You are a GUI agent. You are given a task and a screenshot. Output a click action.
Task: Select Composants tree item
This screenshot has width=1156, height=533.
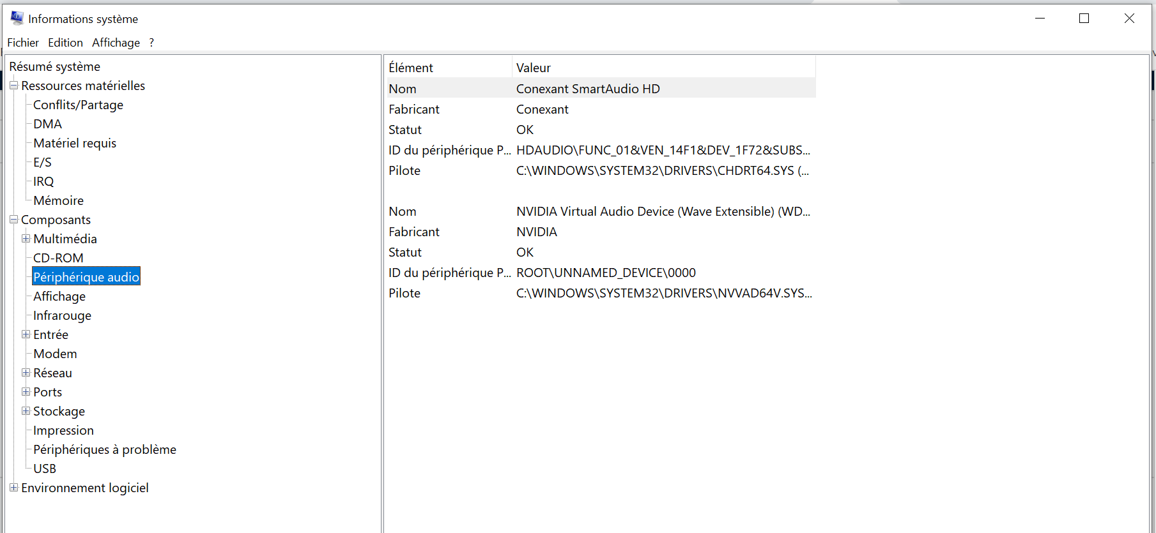click(x=56, y=220)
